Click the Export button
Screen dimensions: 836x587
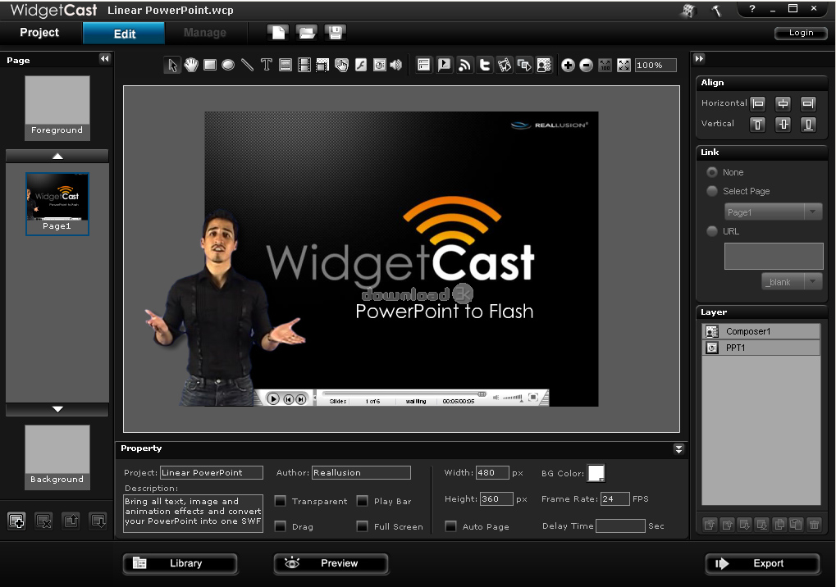click(x=762, y=563)
